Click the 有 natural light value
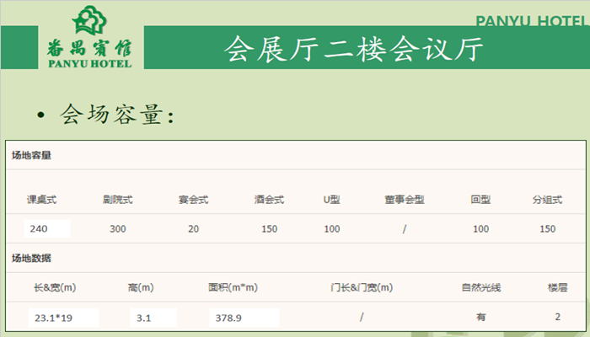Viewport: 590px width, 337px height. click(x=481, y=318)
